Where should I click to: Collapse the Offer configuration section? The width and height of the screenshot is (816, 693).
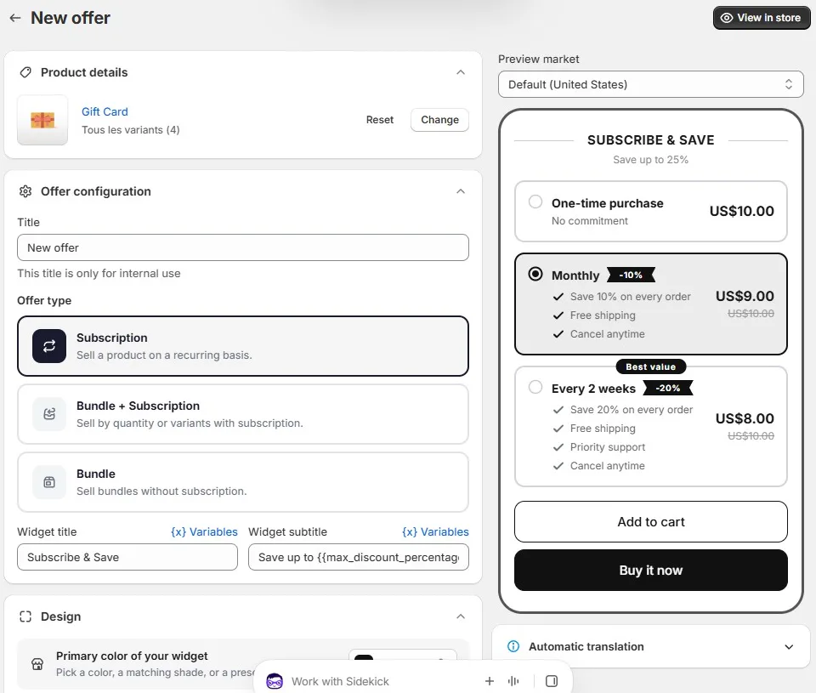[461, 191]
